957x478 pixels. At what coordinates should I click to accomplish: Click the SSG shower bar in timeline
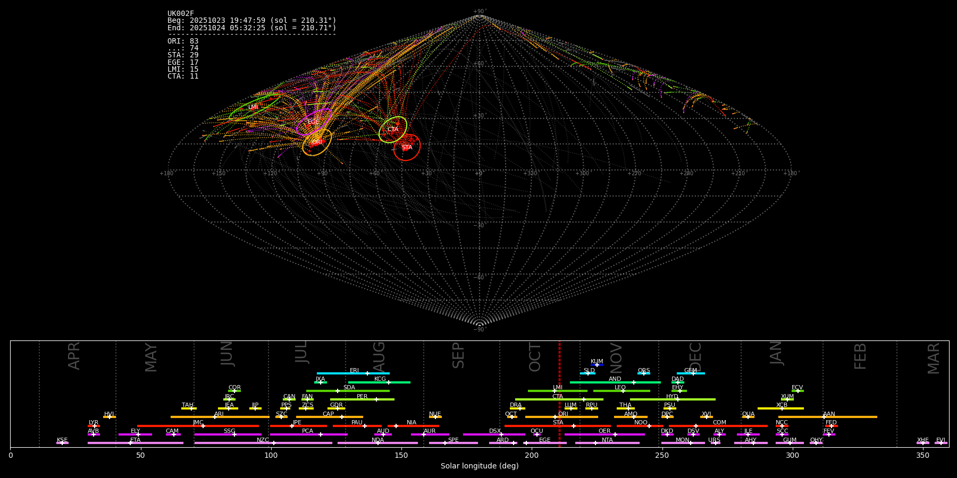click(x=228, y=434)
